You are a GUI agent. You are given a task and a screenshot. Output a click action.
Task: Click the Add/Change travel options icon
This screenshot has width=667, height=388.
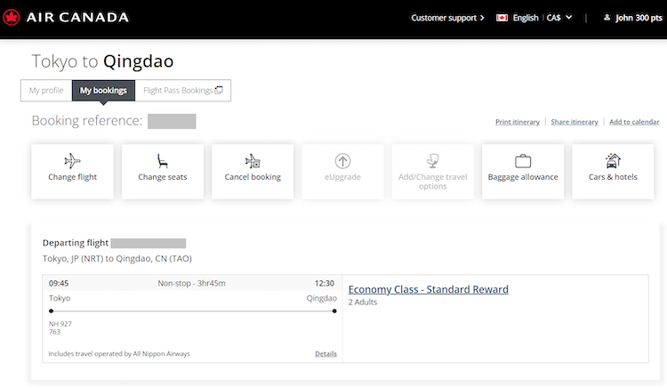433,160
